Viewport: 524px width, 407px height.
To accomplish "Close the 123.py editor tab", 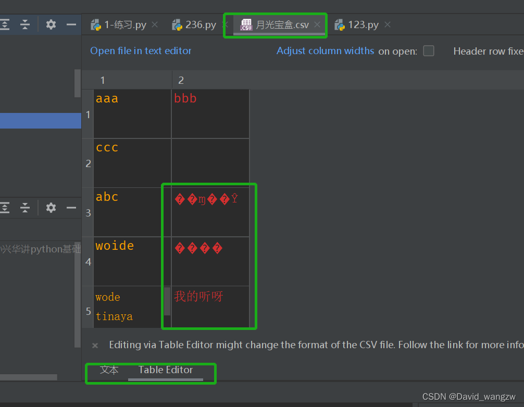I will click(387, 25).
